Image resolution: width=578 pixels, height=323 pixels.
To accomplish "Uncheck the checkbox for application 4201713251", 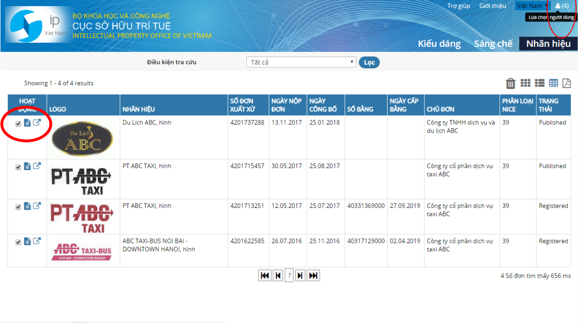I will [x=18, y=207].
